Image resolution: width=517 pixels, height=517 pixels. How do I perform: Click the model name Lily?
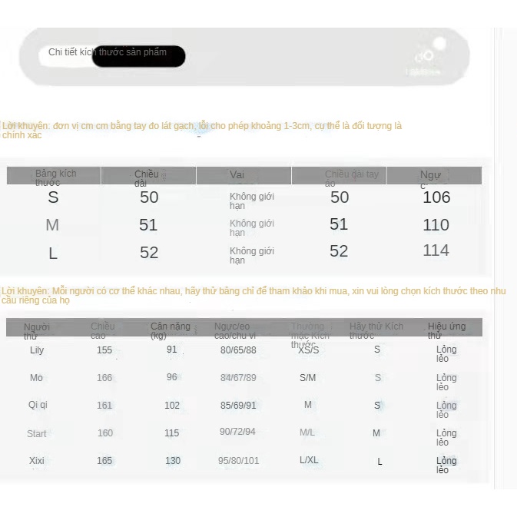(37, 350)
